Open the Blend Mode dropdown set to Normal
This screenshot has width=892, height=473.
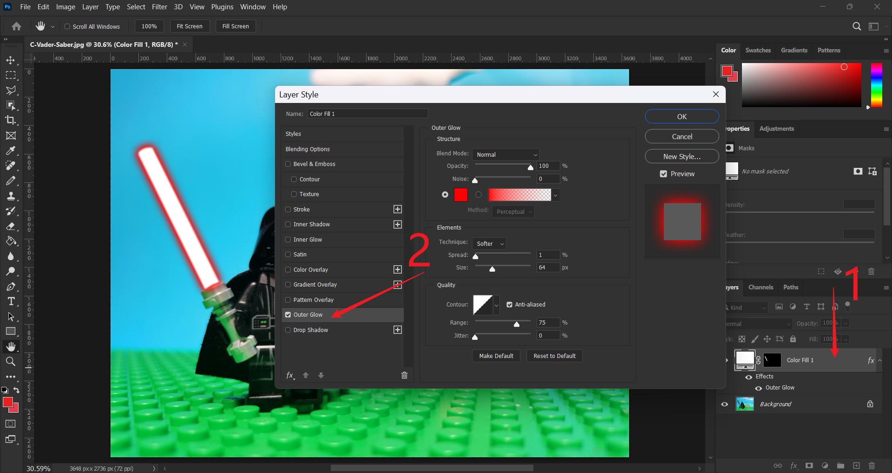click(505, 154)
